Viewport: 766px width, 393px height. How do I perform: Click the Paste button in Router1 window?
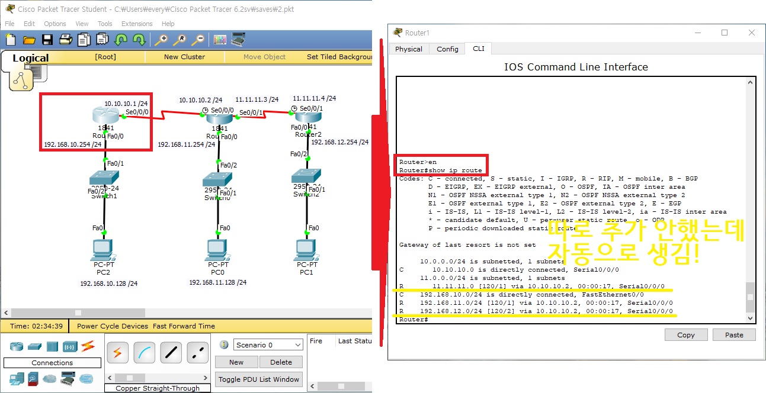pyautogui.click(x=734, y=334)
